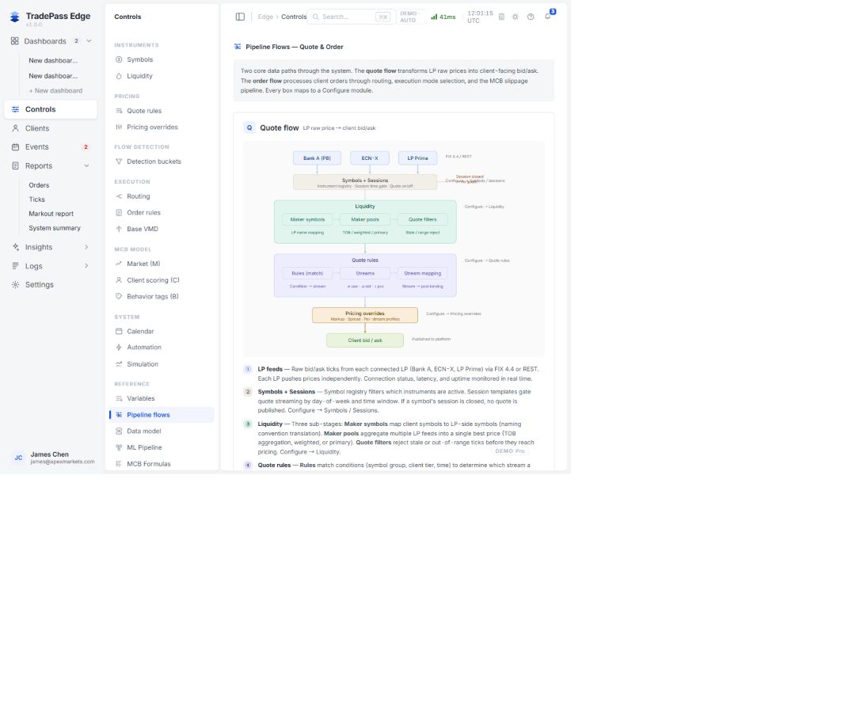
Task: Open Orders report
Action: tap(39, 185)
